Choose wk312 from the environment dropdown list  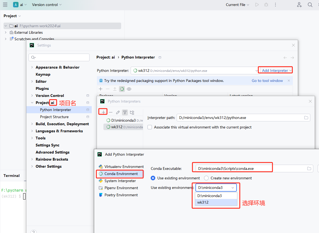click(x=216, y=202)
